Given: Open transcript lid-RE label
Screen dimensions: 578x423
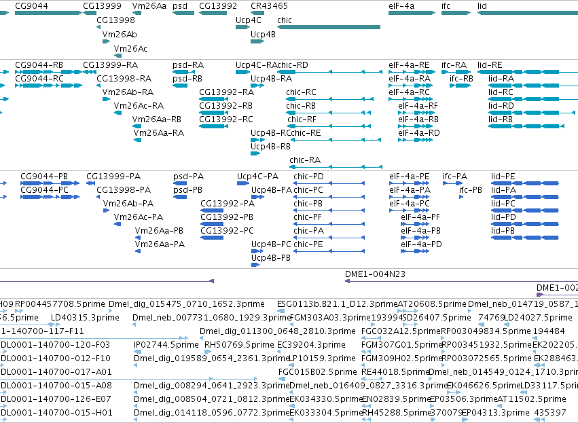Looking at the screenshot, I should tap(490, 65).
